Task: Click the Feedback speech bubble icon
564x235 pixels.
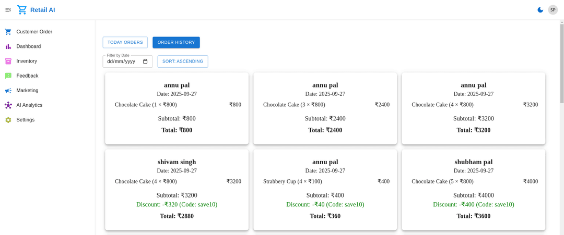Action: point(8,76)
